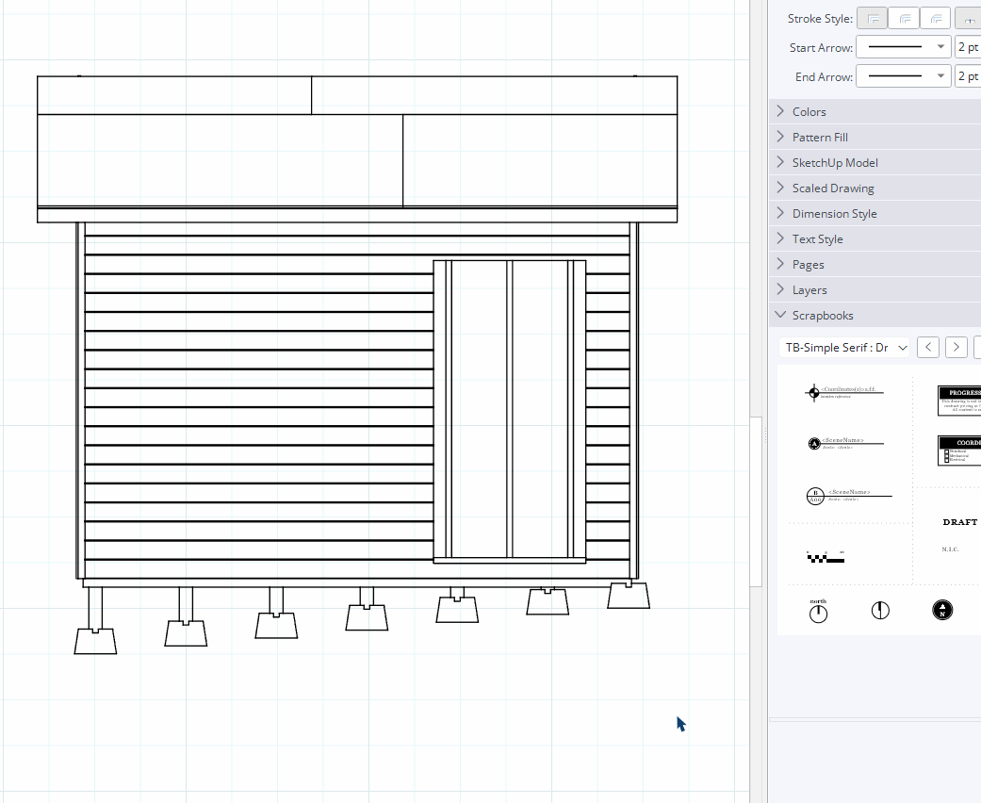The image size is (981, 803).
Task: Select the coordinate crosshair target symbol
Action: (x=813, y=392)
